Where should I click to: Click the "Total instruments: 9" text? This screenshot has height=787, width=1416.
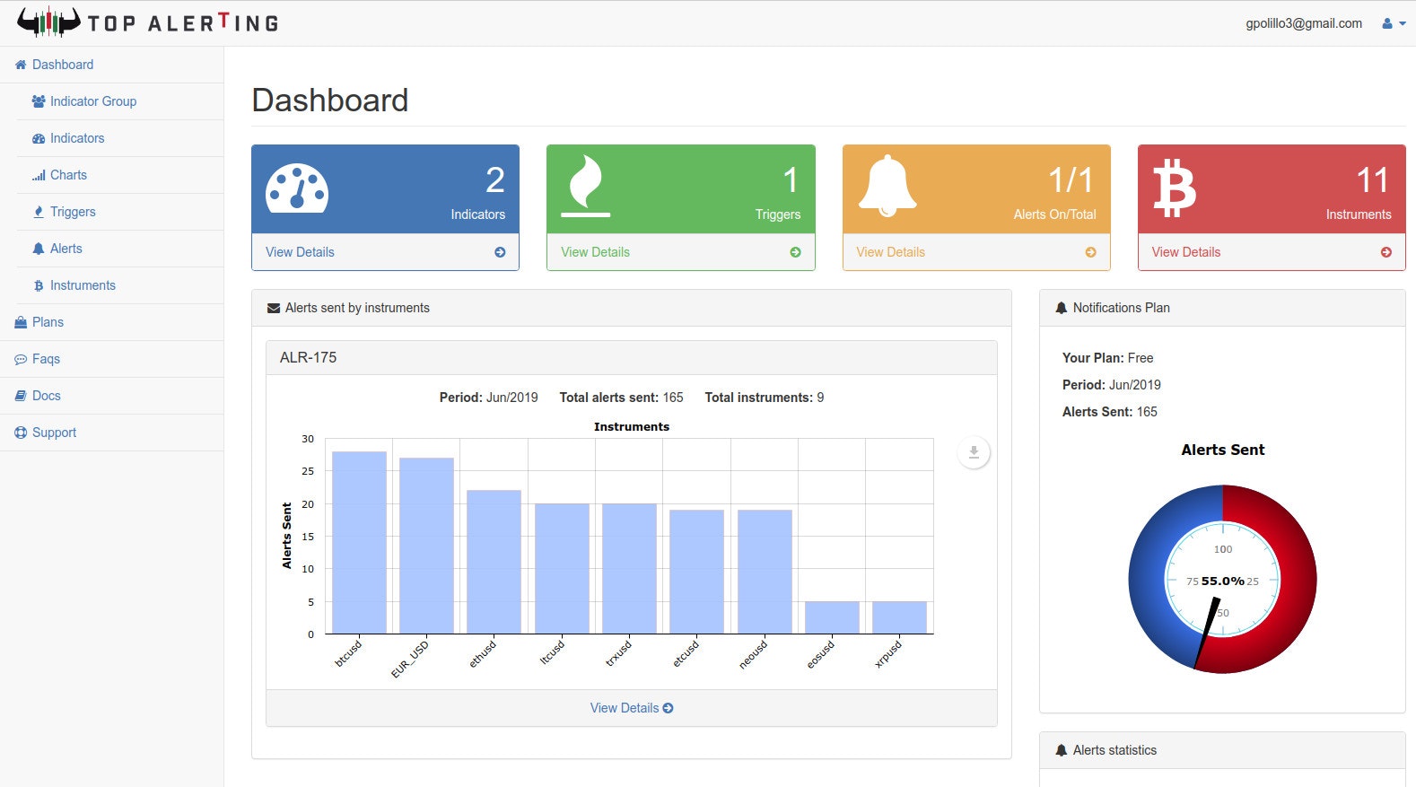click(765, 398)
